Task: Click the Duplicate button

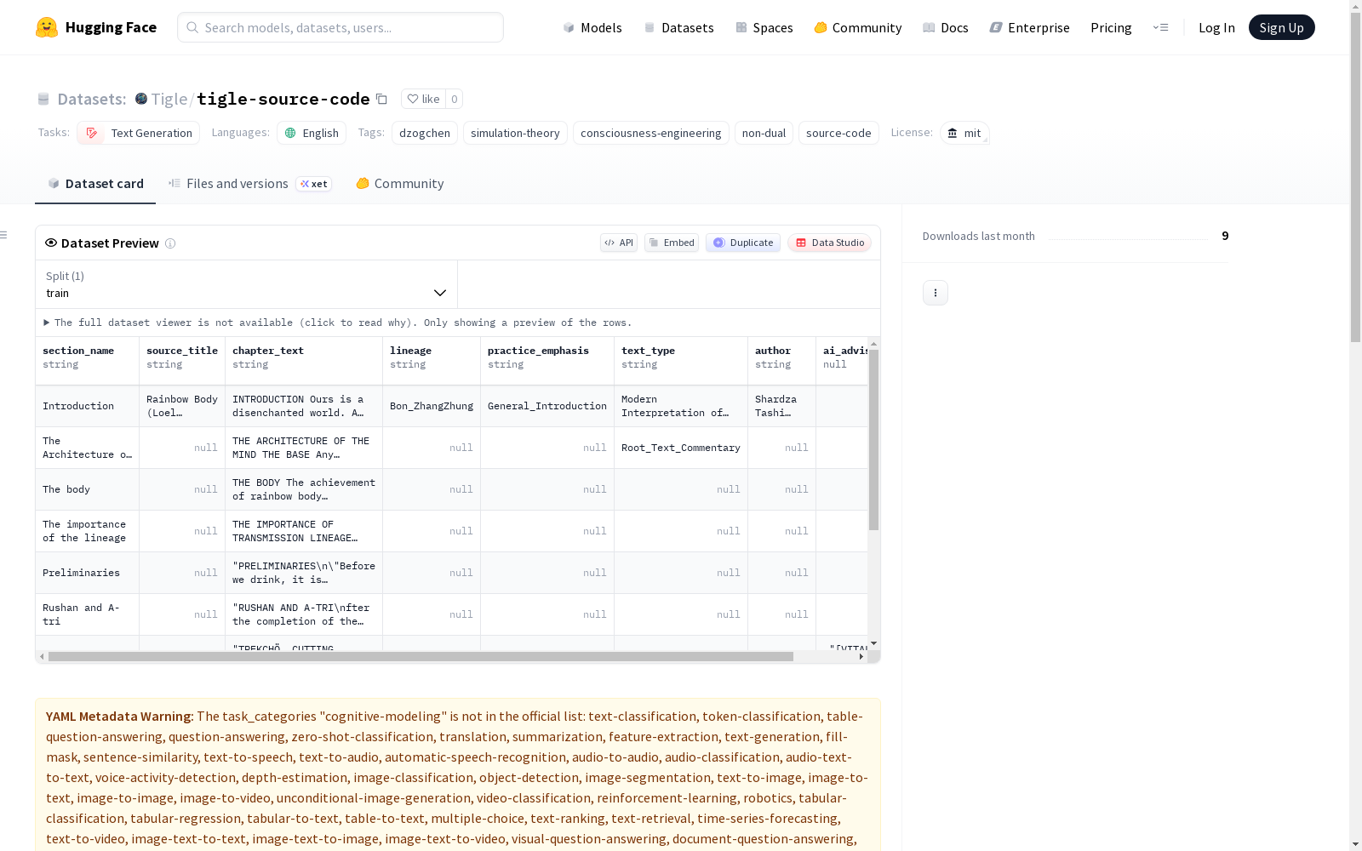Action: pos(743,243)
